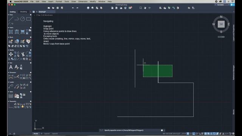Screen dimensions: 242x136
Task: Open the File menu
Action: pos(32,2)
